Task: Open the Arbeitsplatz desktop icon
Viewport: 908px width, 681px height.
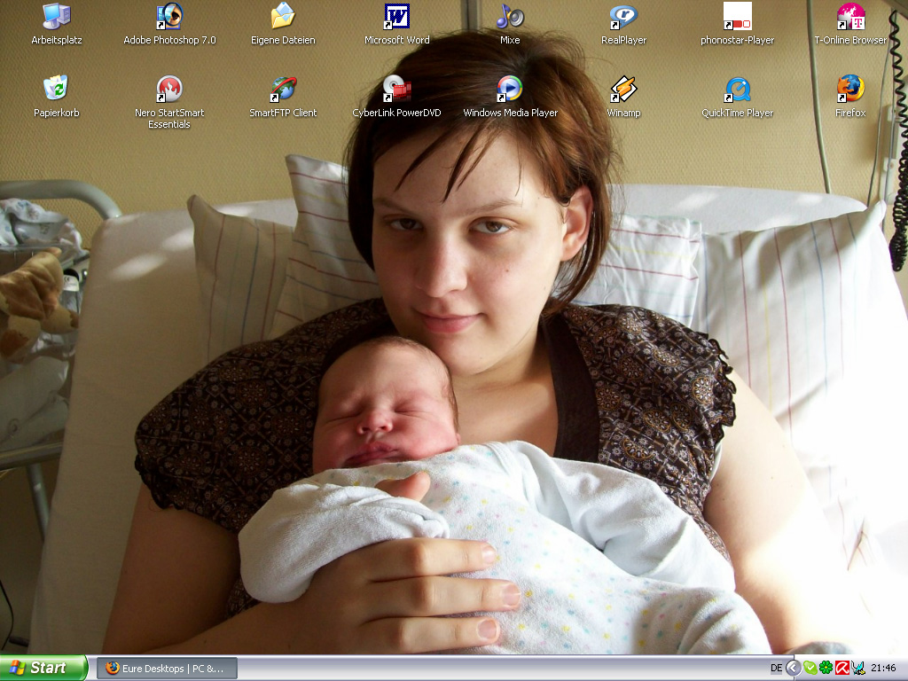Action: click(x=56, y=17)
